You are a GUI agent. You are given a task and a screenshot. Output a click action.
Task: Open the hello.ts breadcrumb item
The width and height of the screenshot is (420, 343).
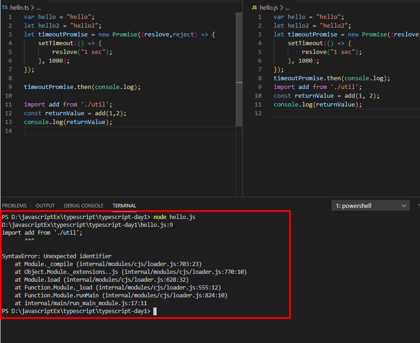(x=19, y=7)
